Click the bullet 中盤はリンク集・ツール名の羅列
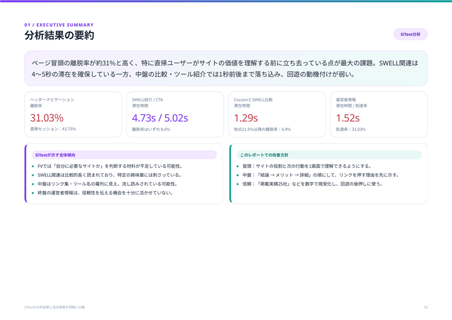 [x=107, y=184]
